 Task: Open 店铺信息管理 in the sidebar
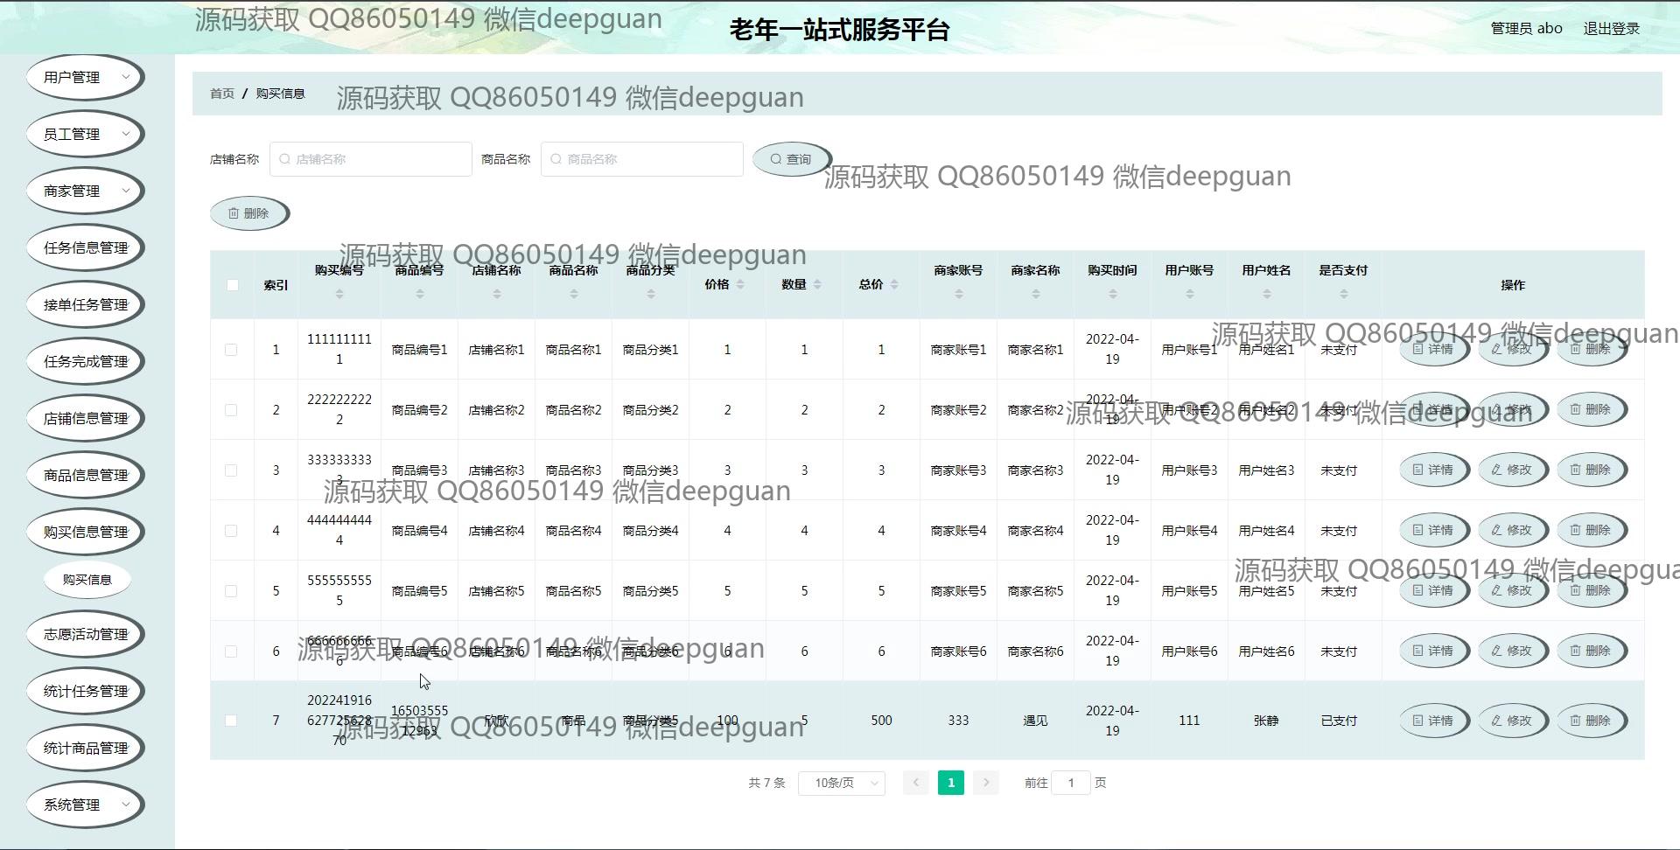click(85, 418)
